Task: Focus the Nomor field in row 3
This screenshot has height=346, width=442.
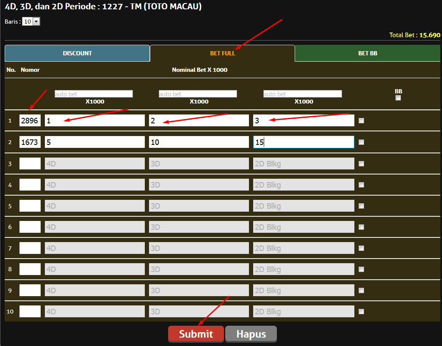Action: [x=30, y=163]
